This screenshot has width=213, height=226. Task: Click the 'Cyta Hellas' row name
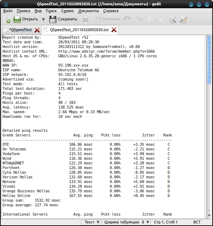(14, 172)
